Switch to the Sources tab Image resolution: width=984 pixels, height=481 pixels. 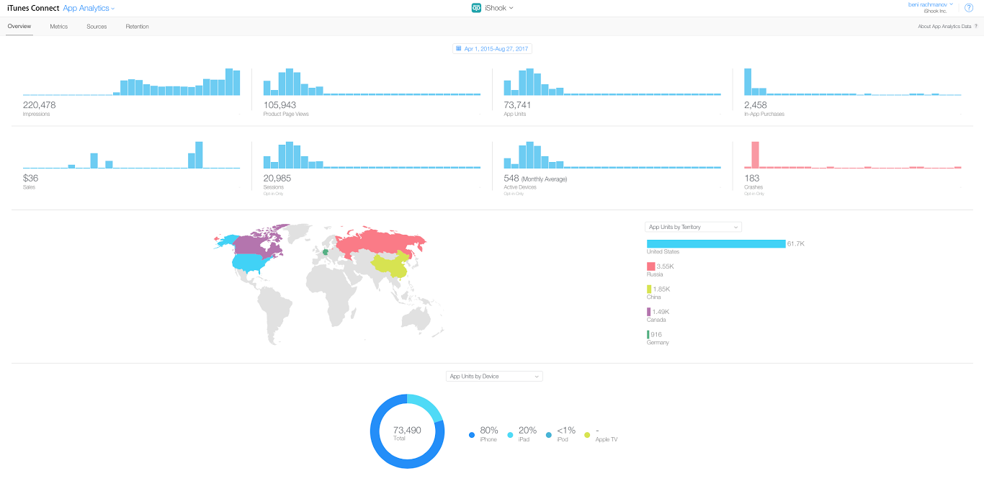pyautogui.click(x=97, y=27)
